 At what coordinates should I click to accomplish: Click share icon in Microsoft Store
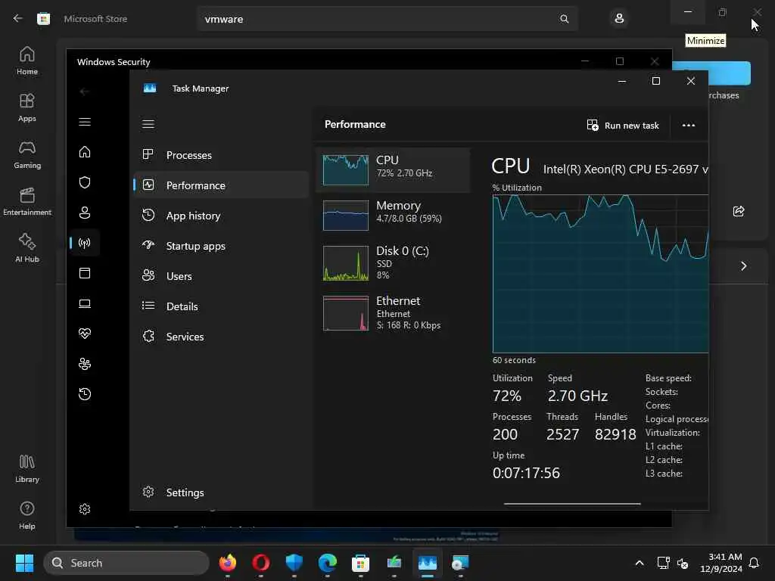coord(739,212)
